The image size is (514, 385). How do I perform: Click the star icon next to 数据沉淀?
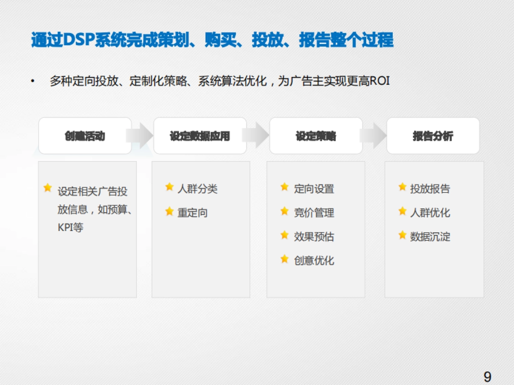(402, 236)
